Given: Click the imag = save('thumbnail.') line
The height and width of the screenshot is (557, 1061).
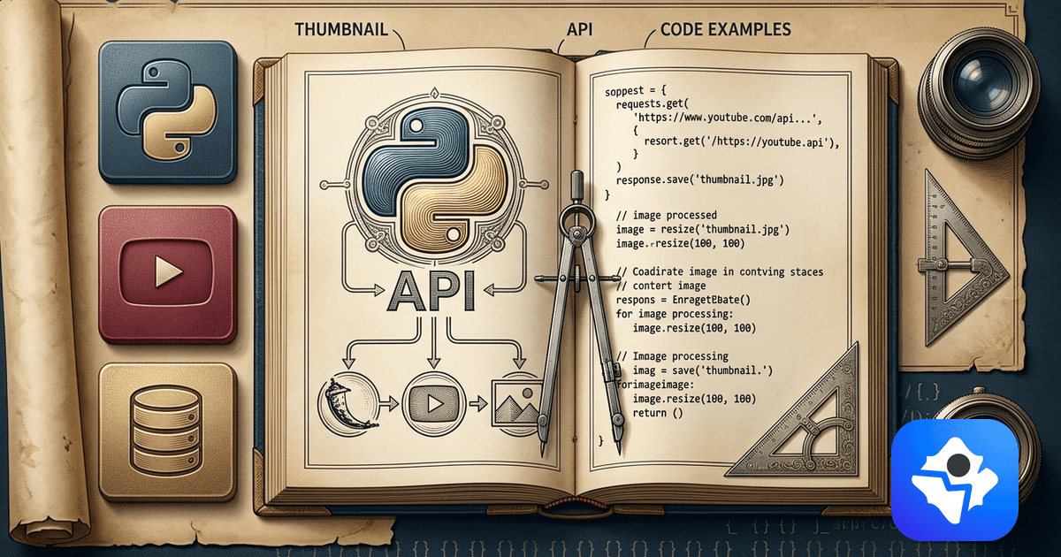Looking at the screenshot, I should coord(704,370).
